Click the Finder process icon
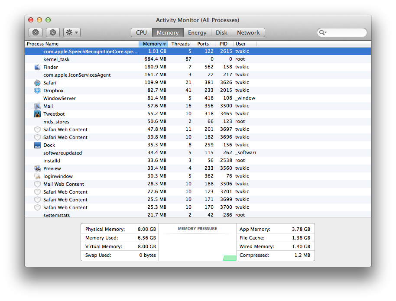This screenshot has height=301, width=396. click(37, 67)
